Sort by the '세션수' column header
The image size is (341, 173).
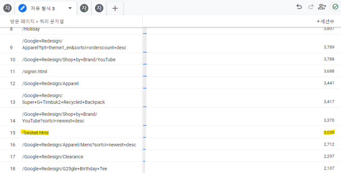pyautogui.click(x=325, y=21)
